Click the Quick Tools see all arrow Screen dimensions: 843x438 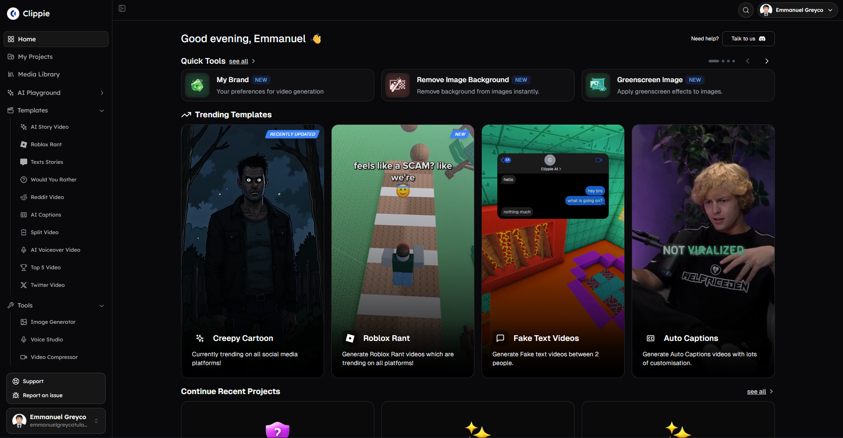coord(253,61)
